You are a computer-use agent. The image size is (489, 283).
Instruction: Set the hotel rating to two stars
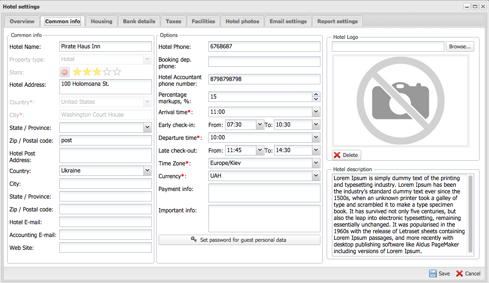pos(87,72)
